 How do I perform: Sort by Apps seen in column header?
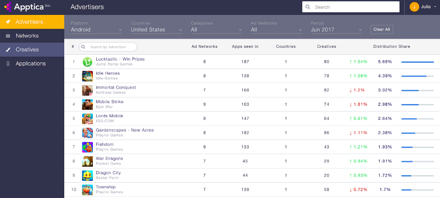[245, 47]
